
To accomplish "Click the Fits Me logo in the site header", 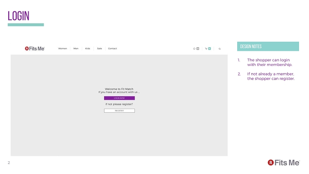I will click(x=35, y=49).
